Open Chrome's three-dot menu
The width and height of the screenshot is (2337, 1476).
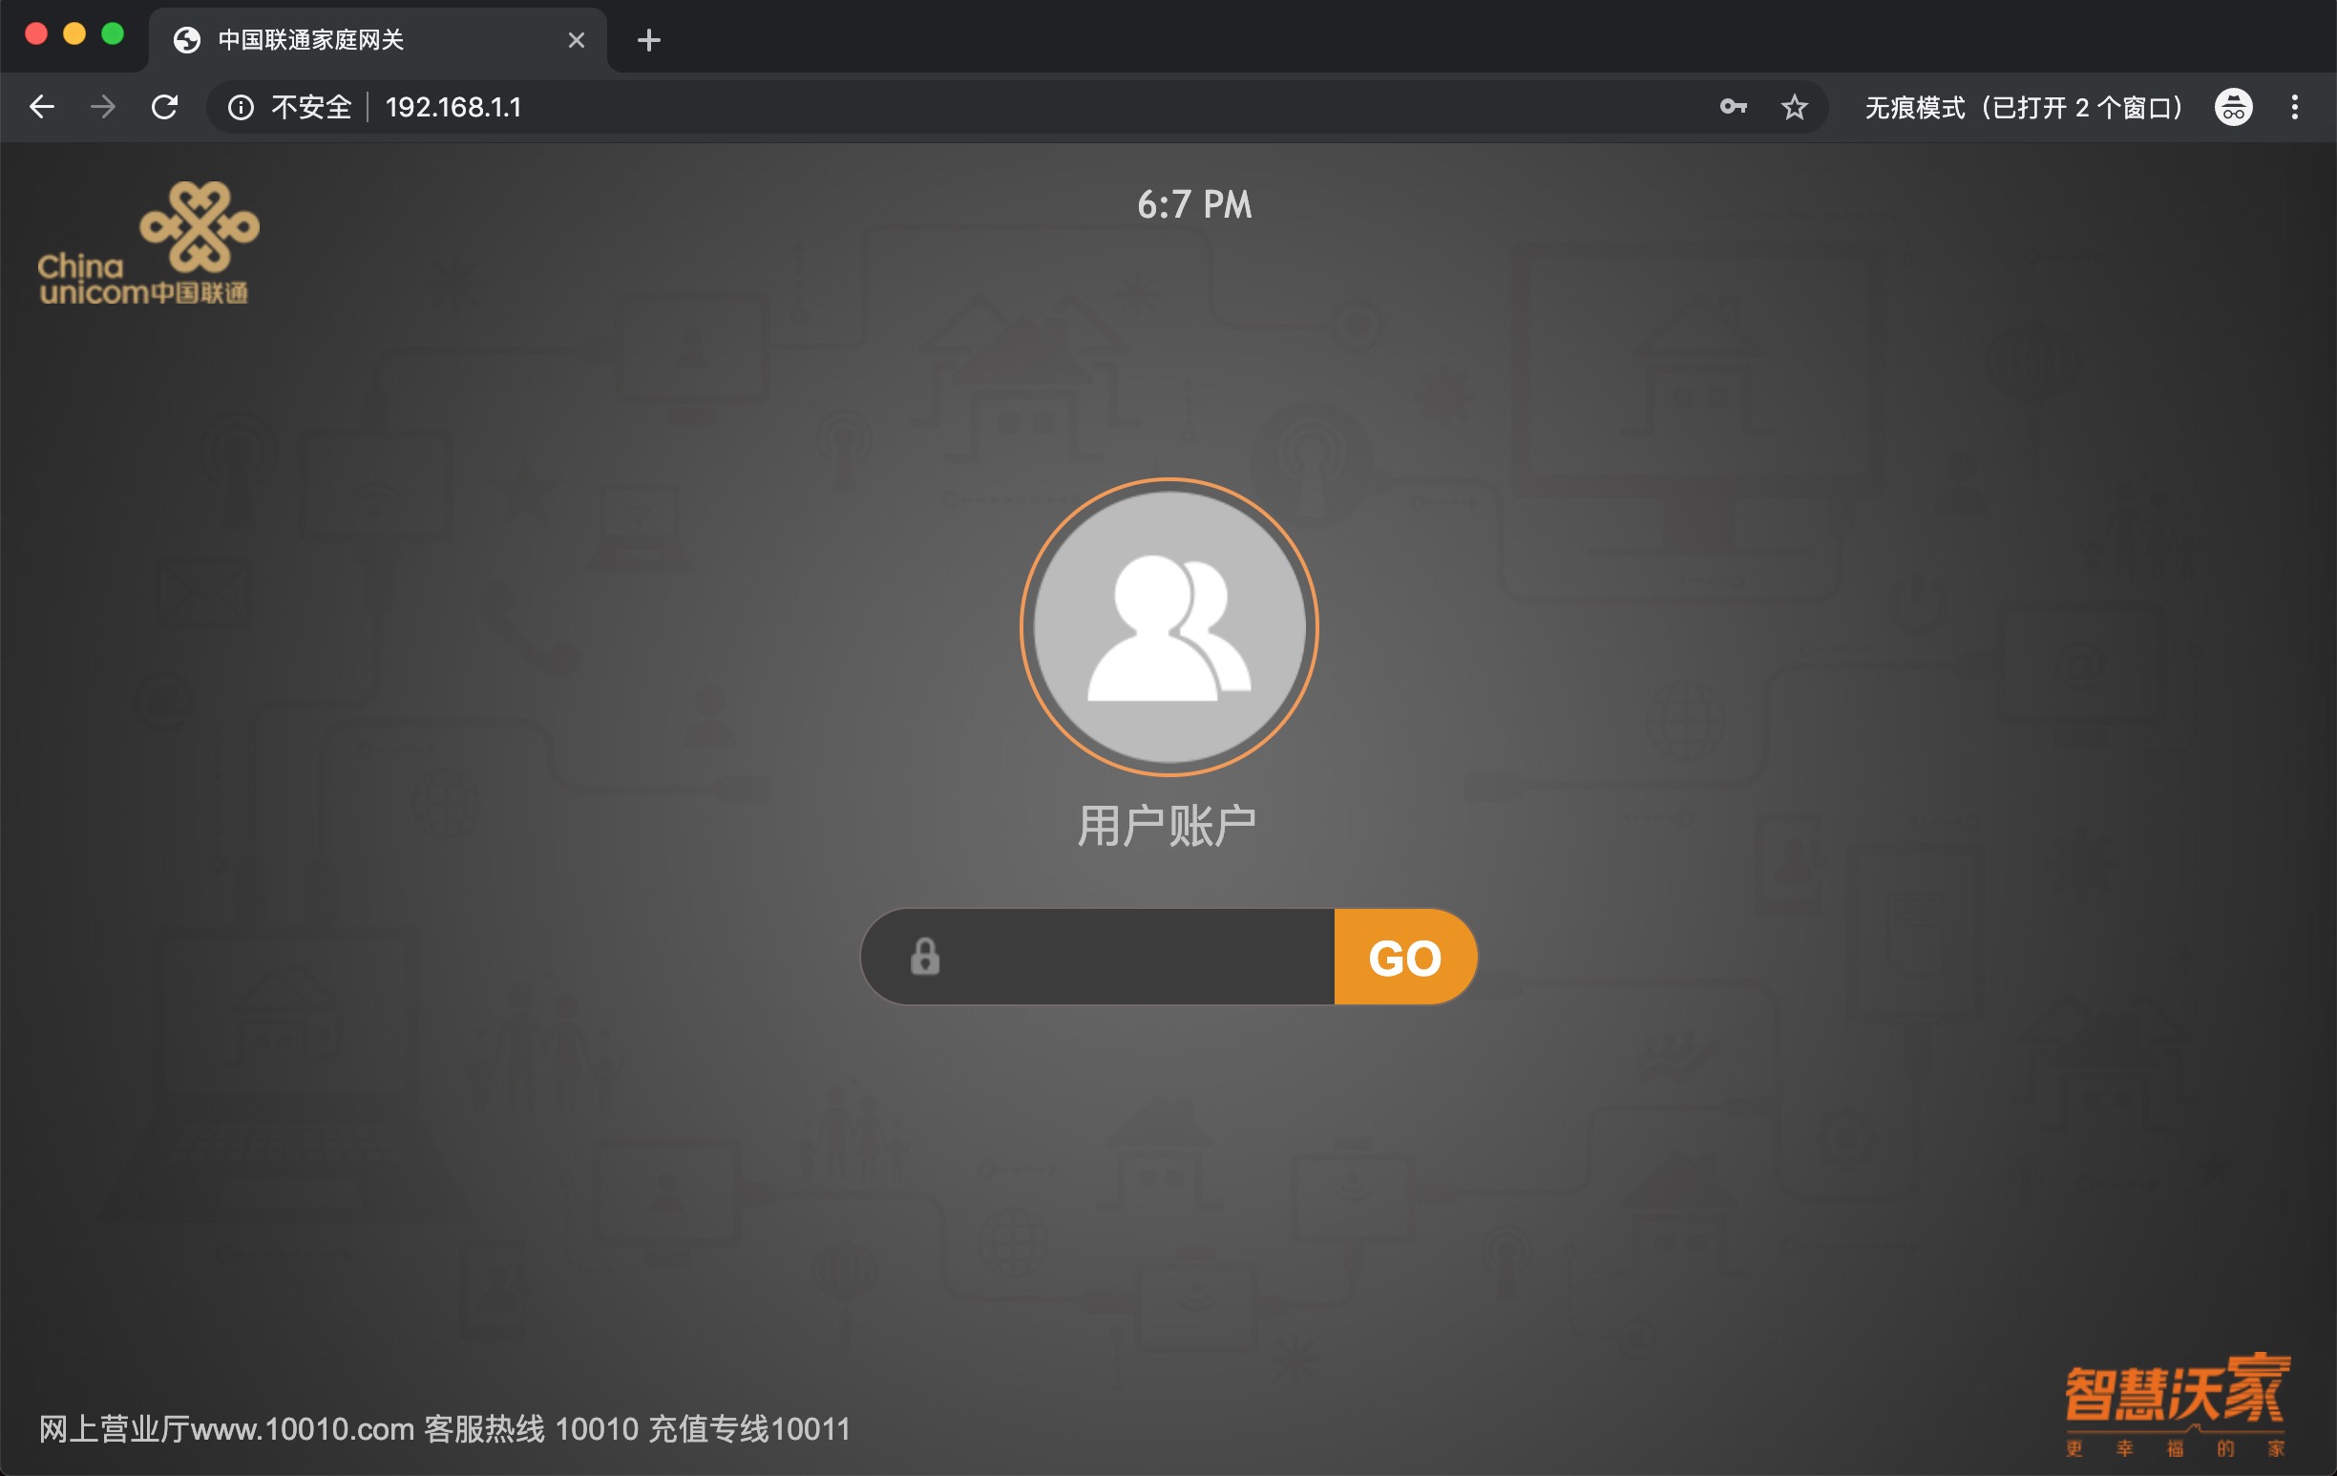2294,107
